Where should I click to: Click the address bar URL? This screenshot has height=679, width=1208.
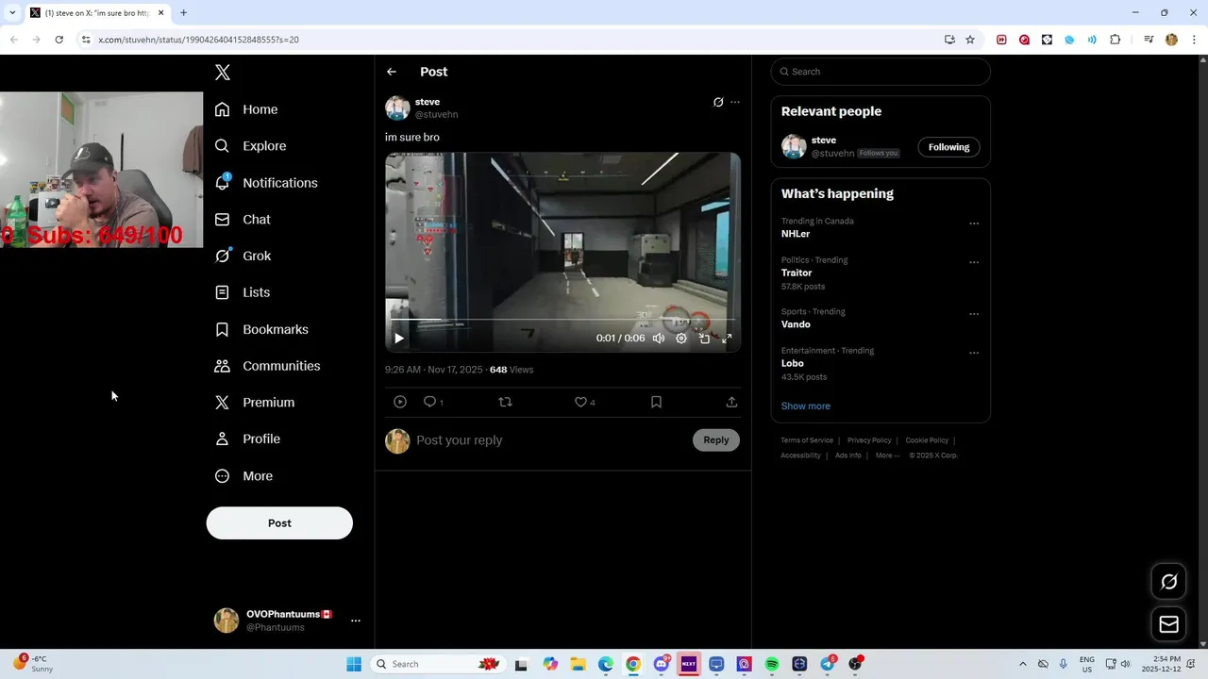click(198, 40)
